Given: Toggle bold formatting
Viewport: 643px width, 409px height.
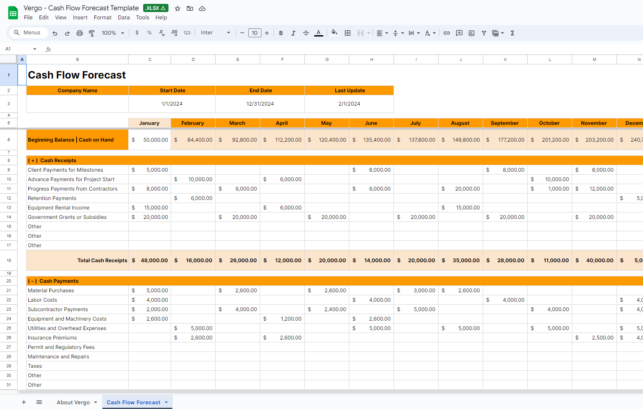Looking at the screenshot, I should point(281,33).
